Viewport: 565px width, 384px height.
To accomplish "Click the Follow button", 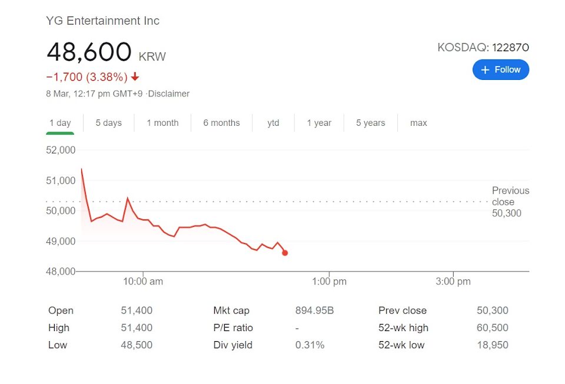I will 500,69.
